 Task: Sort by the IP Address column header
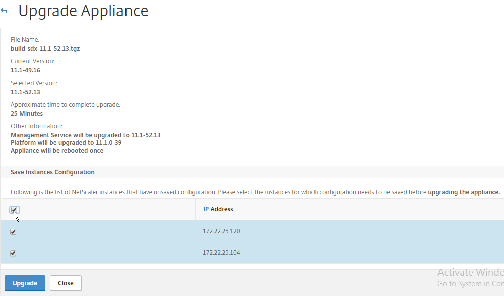[218, 209]
